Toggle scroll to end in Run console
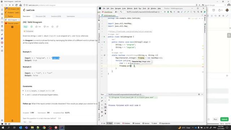 [105, 107]
